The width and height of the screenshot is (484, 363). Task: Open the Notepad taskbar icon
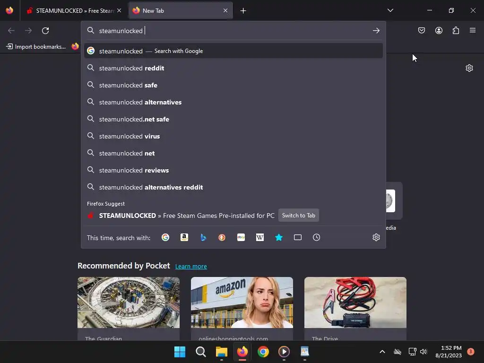305,352
